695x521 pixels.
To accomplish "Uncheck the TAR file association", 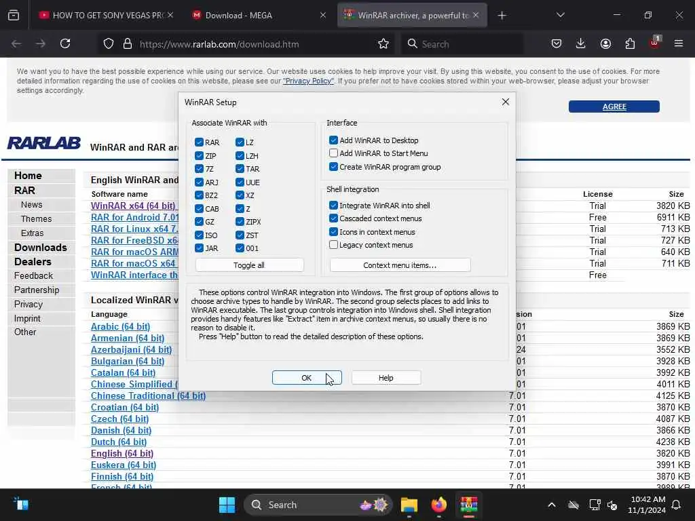I will point(240,169).
